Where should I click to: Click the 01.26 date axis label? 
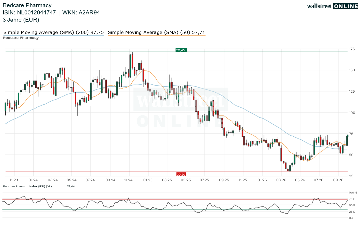(x=262, y=180)
